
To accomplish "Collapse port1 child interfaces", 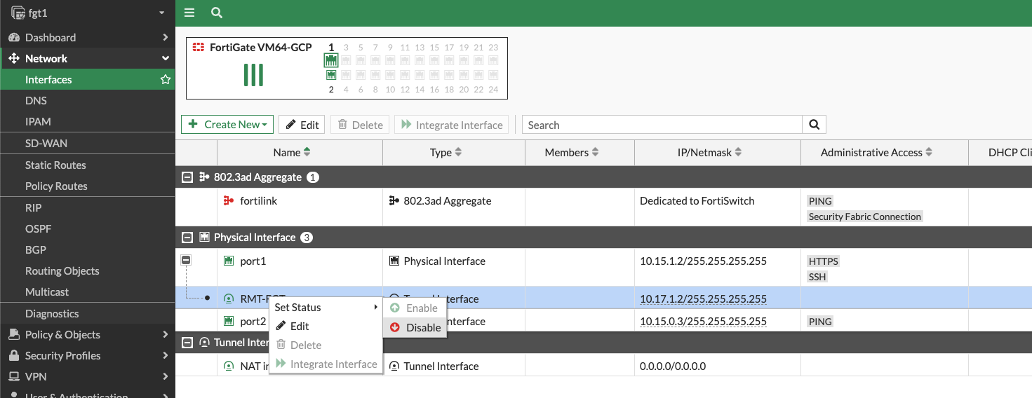I will (x=186, y=261).
